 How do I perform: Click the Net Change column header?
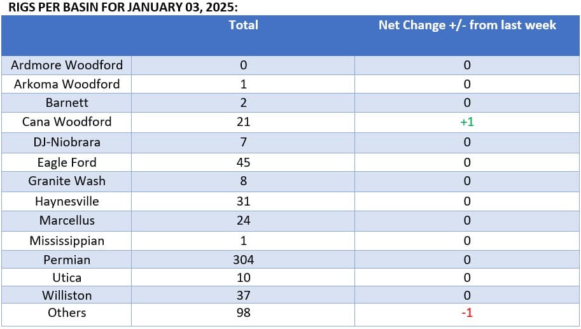click(x=467, y=25)
